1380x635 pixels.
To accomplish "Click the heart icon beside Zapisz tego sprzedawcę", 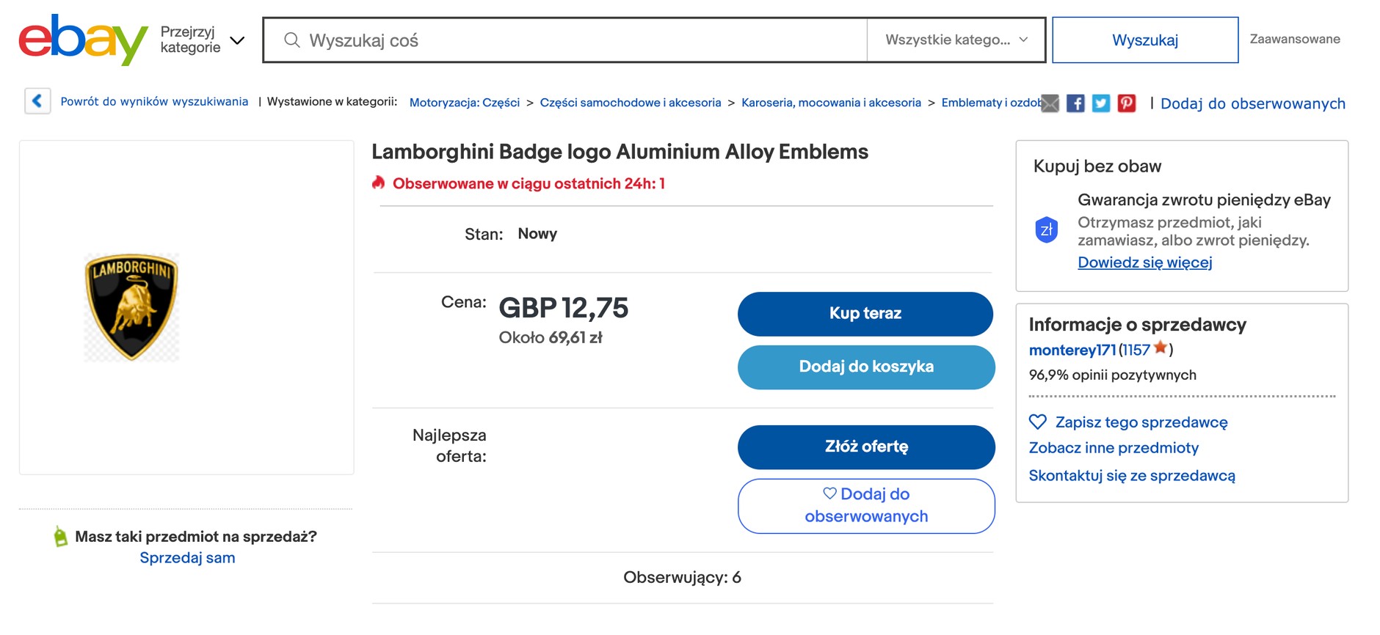I will coord(1038,422).
